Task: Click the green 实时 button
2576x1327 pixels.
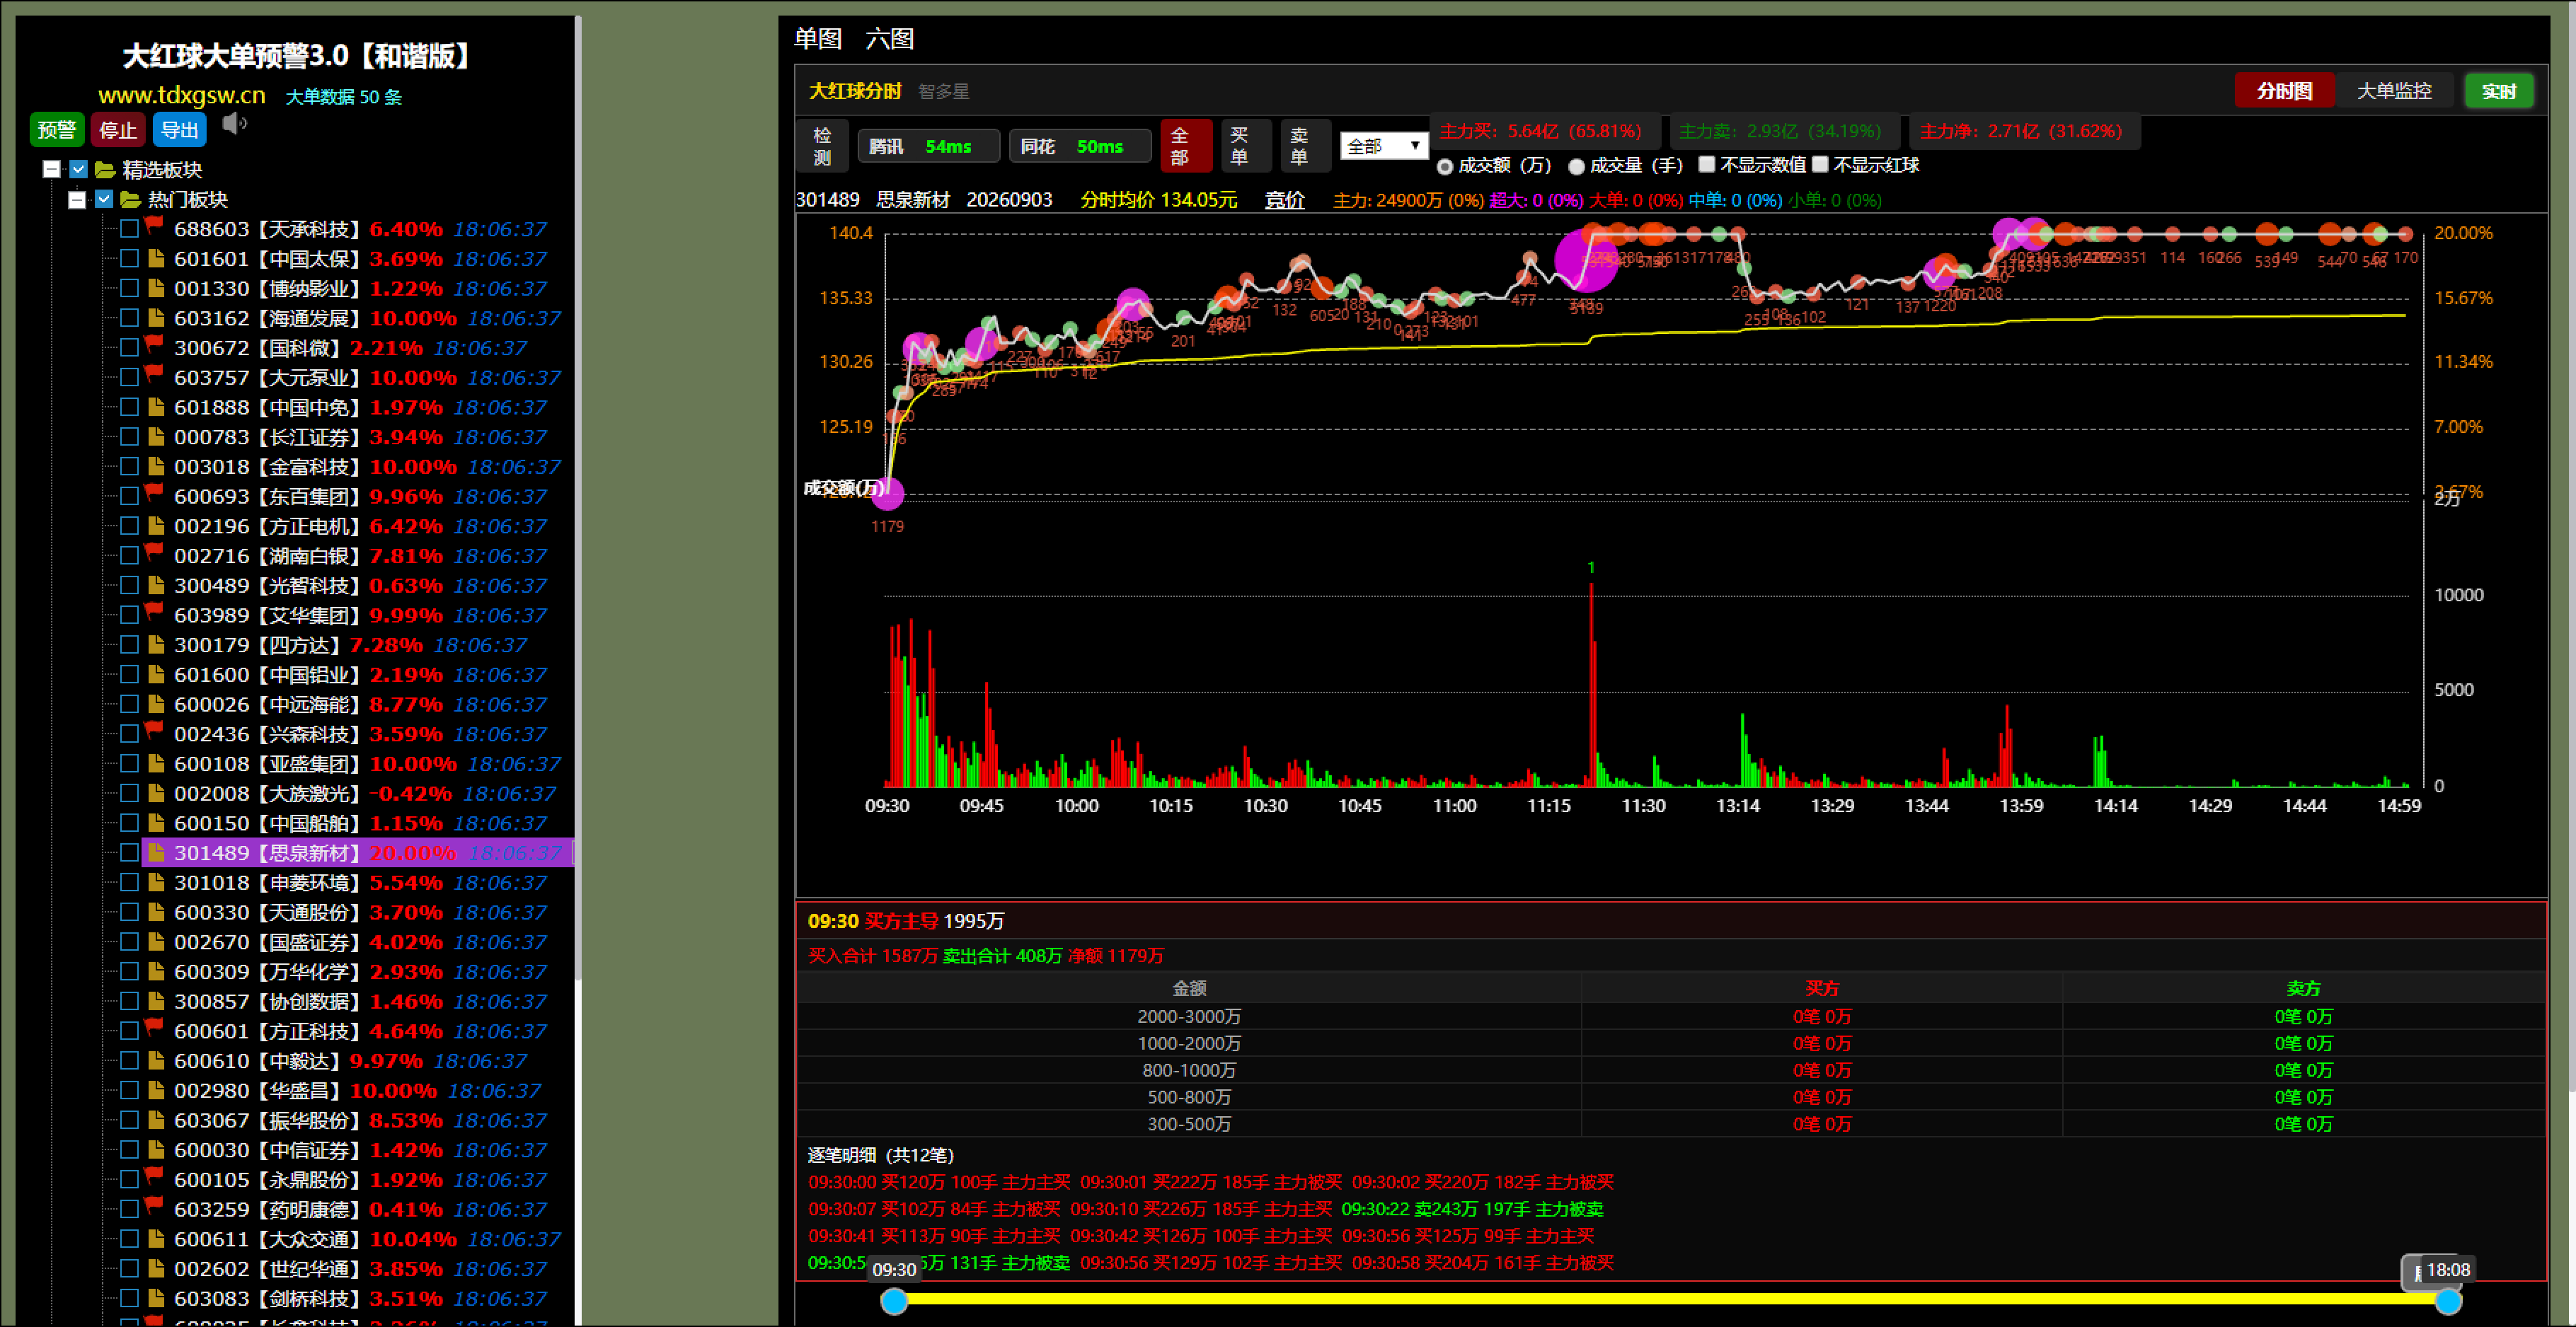Action: 2499,91
